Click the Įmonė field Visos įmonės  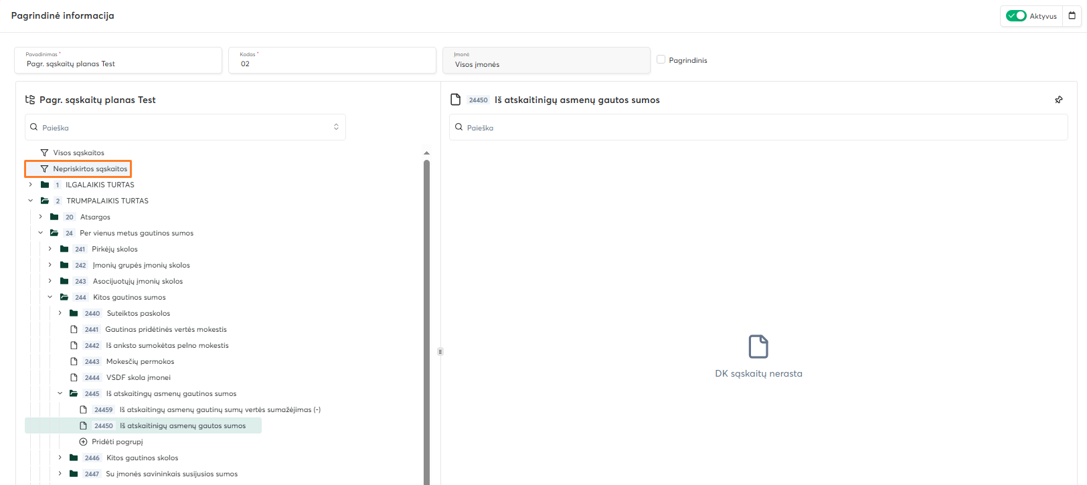pos(546,64)
